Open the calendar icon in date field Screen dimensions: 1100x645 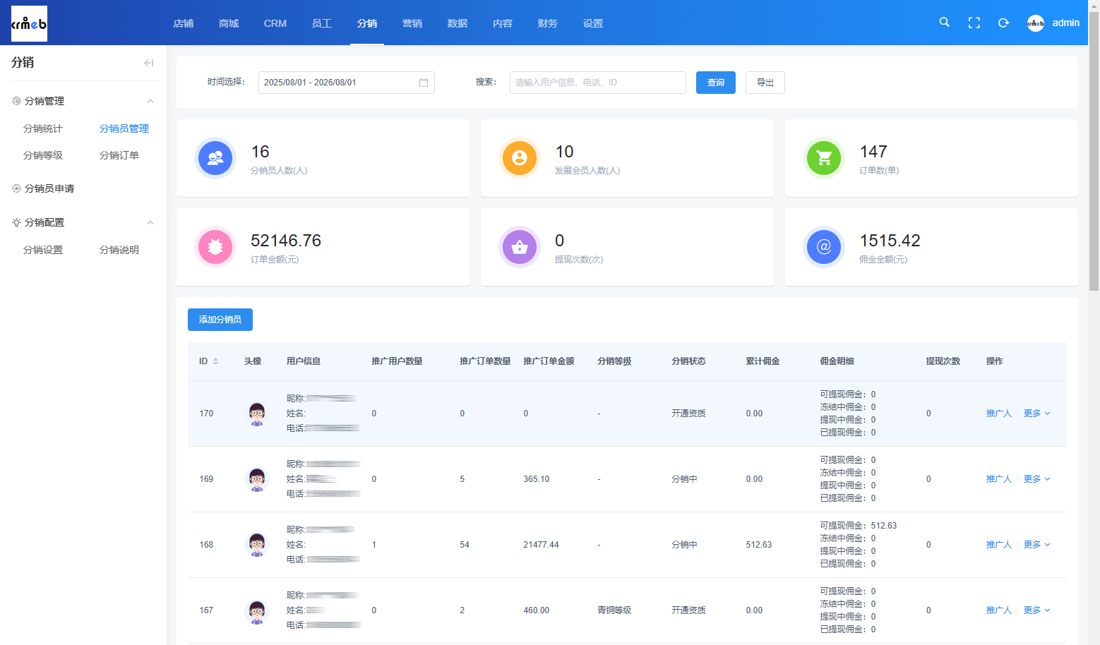(x=424, y=83)
